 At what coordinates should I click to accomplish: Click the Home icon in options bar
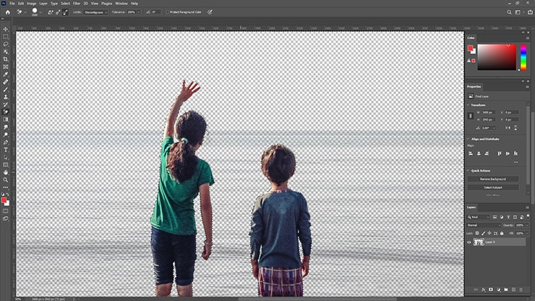7,12
